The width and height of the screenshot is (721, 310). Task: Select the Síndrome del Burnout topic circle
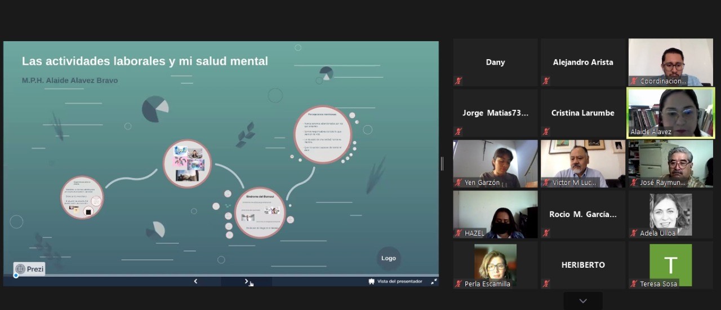(260, 212)
